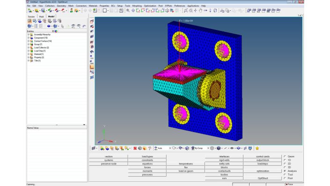Expand the Load Collector (2) tree node

tap(29, 48)
